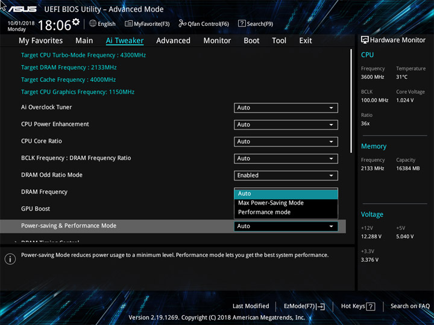Viewport: 434px width, 325px height.
Task: Click Target Cache Frequency : 4000MHz text
Action: click(68, 79)
